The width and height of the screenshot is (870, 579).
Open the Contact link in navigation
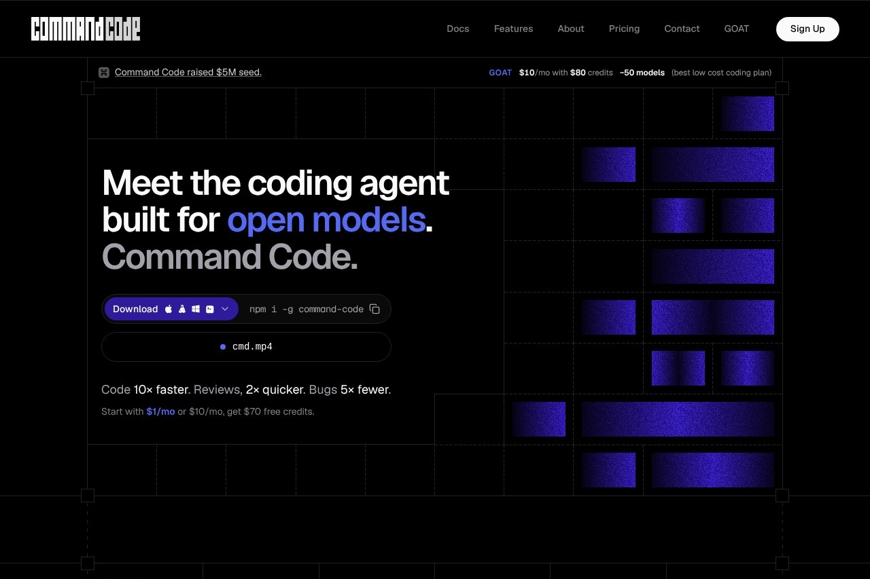[x=682, y=29]
